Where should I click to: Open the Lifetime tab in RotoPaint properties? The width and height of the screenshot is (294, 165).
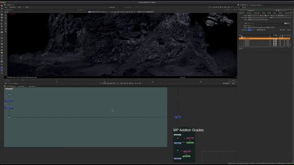(281, 13)
